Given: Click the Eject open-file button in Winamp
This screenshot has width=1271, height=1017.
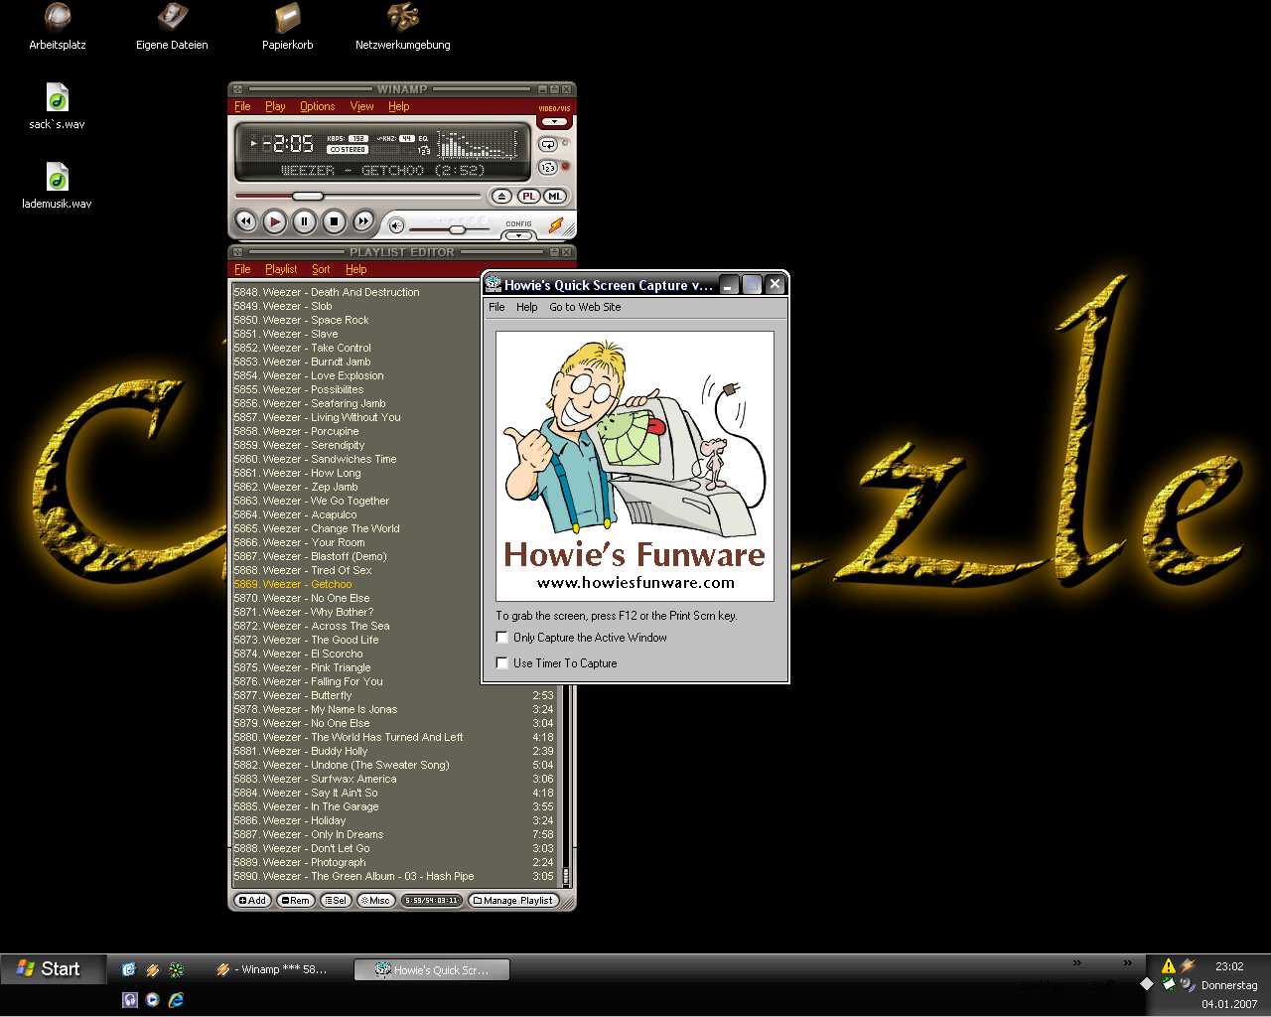Looking at the screenshot, I should [502, 197].
